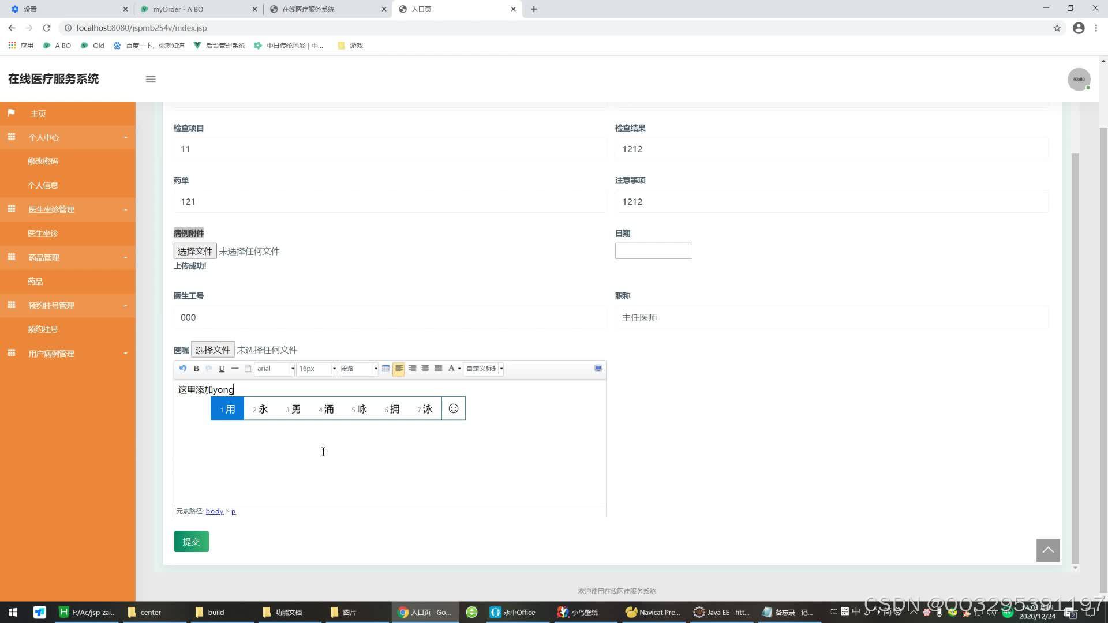
Task: Switch to the 在线医疗服务系统 browser tab
Action: [x=328, y=9]
